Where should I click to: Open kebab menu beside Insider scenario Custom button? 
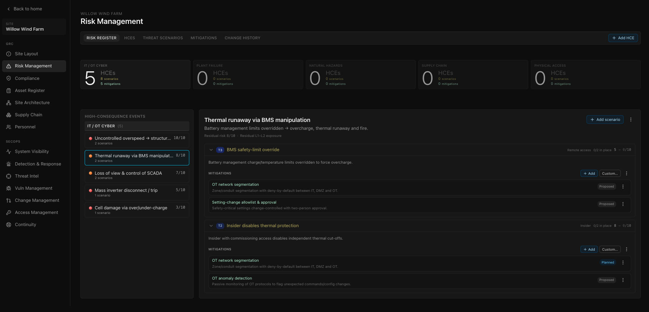626,250
